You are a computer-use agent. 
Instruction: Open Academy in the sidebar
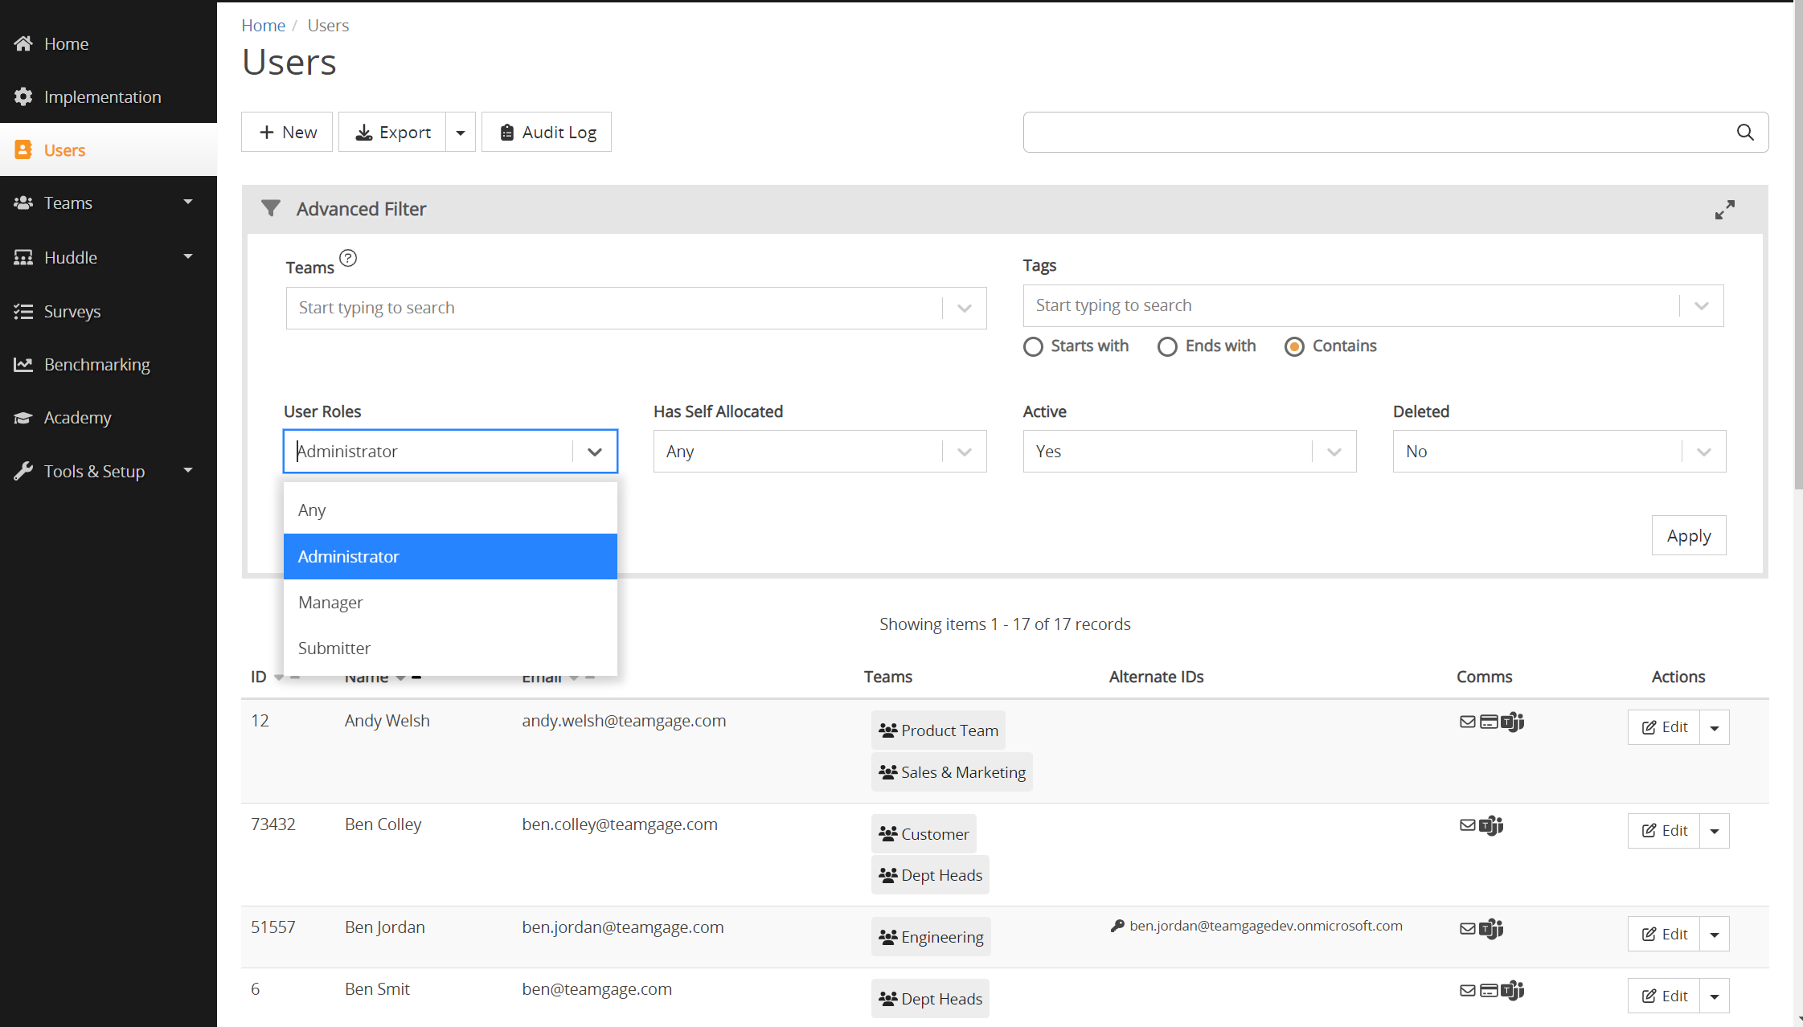(x=109, y=417)
